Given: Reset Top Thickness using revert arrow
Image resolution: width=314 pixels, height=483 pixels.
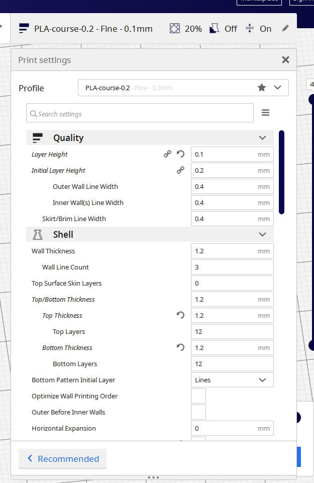Looking at the screenshot, I should point(181,315).
